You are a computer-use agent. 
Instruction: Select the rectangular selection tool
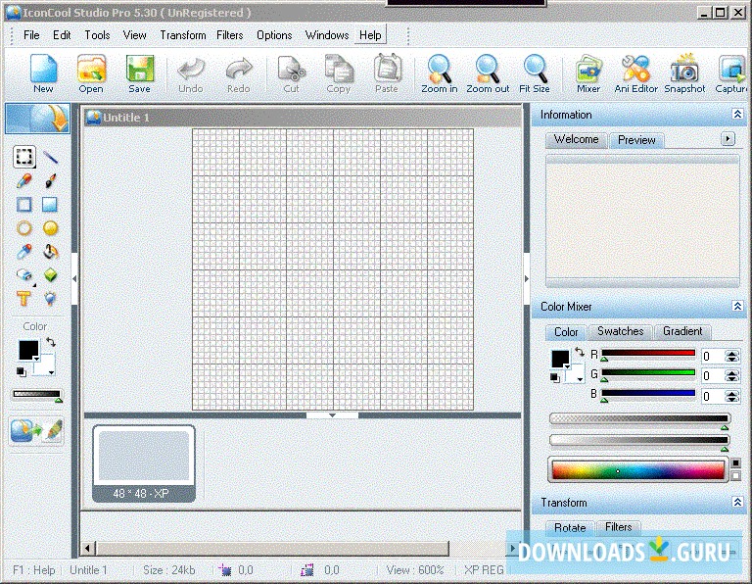coord(23,156)
